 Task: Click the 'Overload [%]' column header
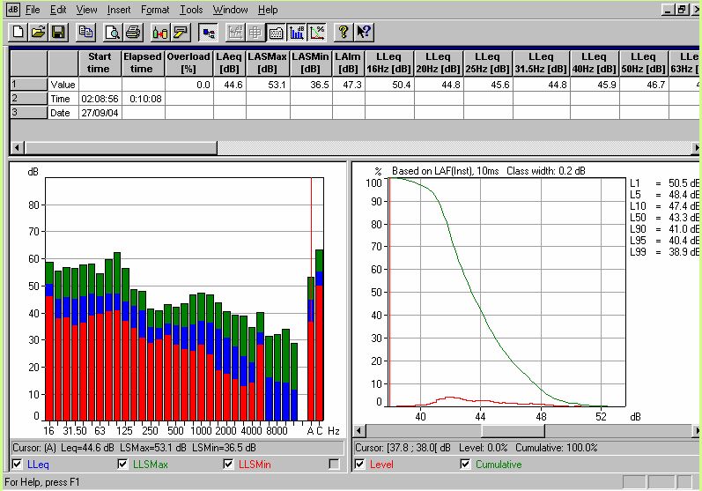point(188,63)
